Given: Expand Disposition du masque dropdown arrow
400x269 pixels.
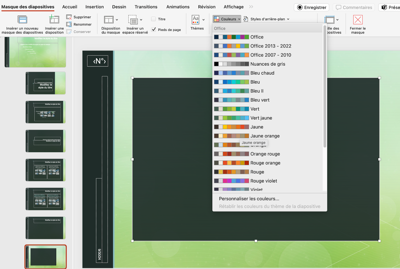Looking at the screenshot, I should (117, 20).
